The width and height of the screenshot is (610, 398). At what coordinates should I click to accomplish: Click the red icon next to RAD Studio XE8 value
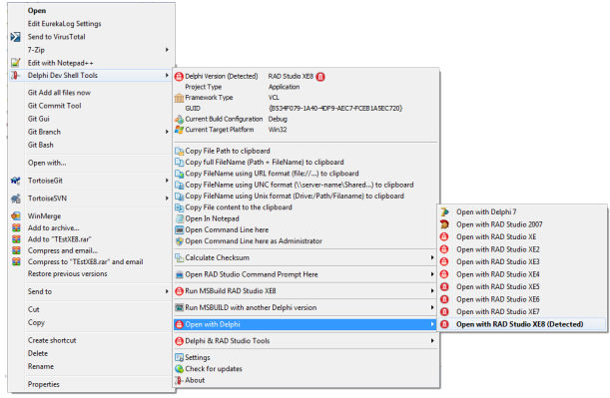[x=320, y=76]
